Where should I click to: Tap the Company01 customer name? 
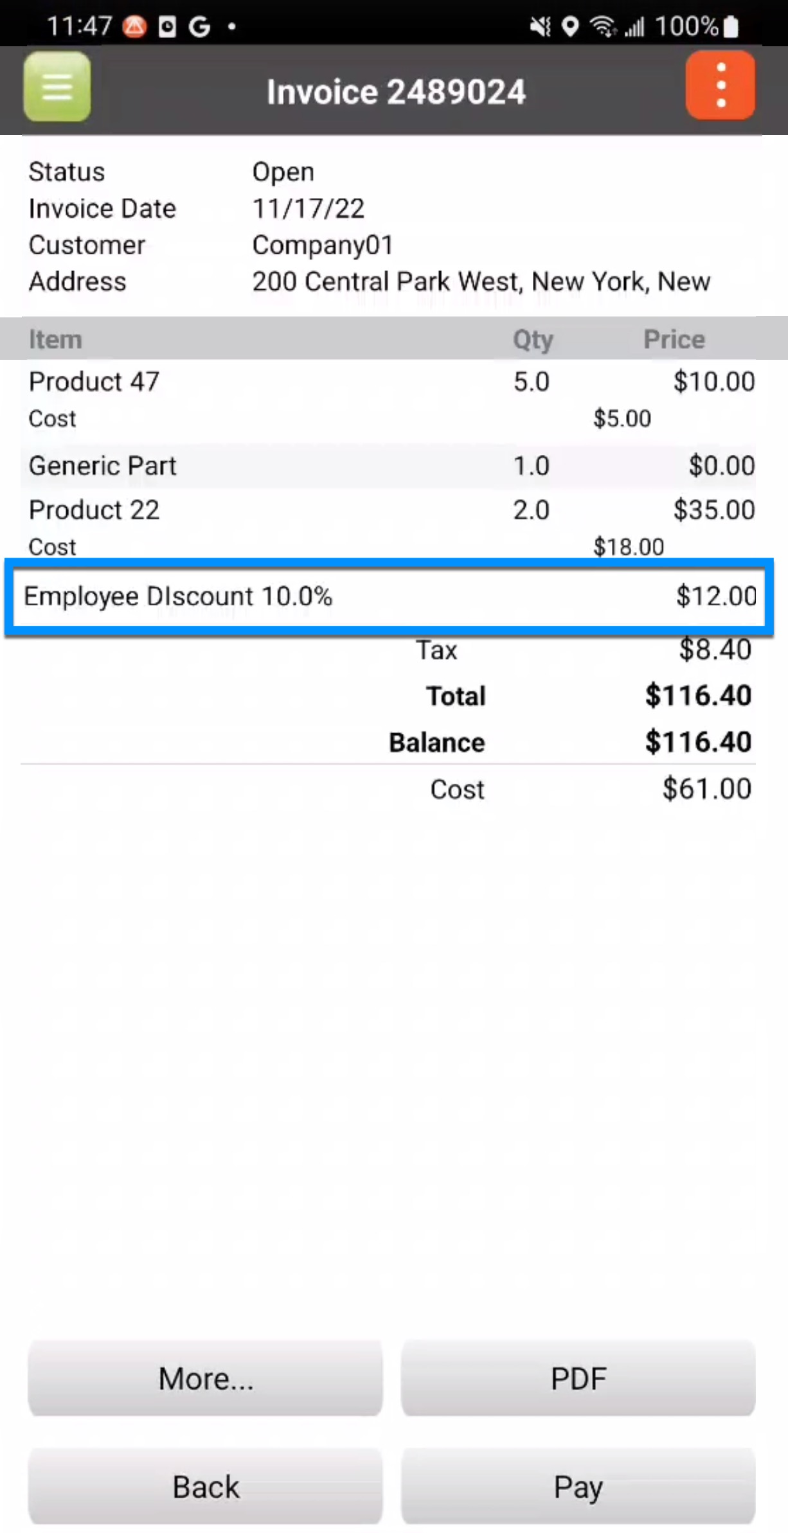click(323, 245)
